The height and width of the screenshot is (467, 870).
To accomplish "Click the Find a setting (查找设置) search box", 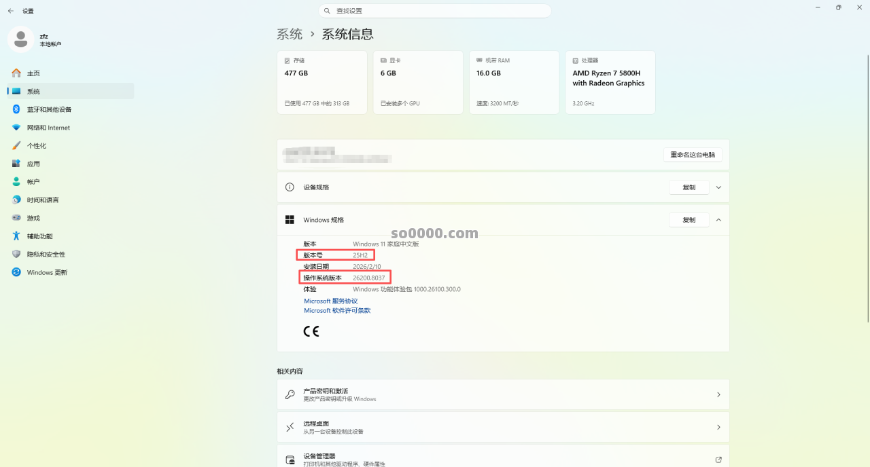I will (435, 11).
